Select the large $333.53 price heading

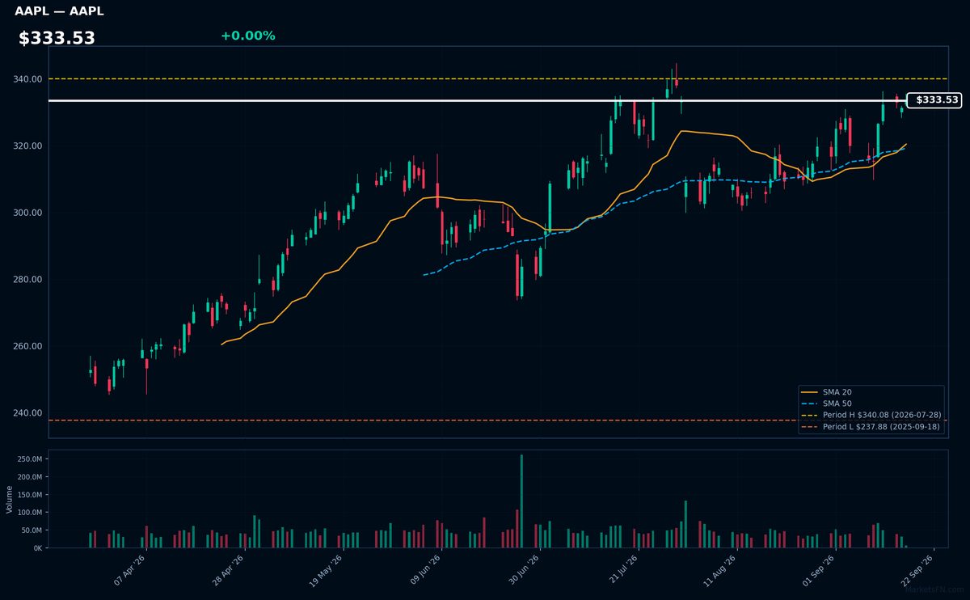57,38
